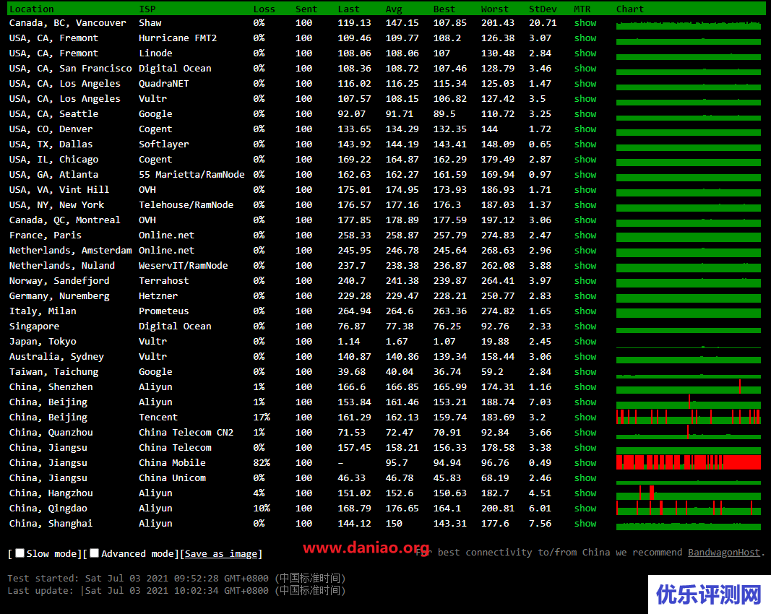Show MTR for Chicago Cogent row

tap(585, 159)
